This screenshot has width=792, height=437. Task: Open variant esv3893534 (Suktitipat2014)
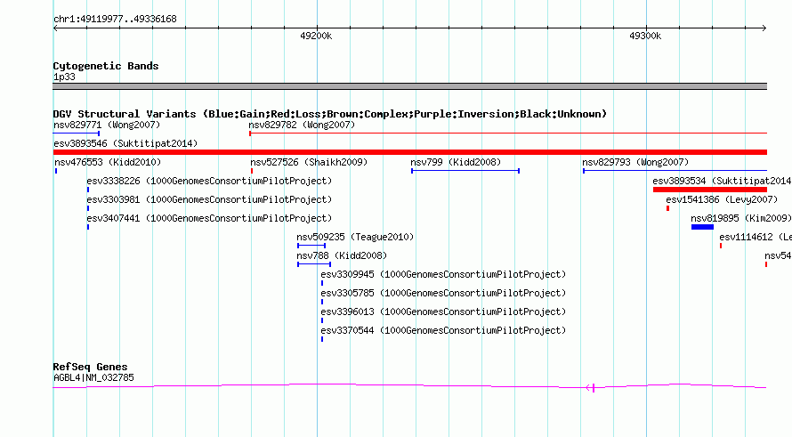[x=722, y=181]
